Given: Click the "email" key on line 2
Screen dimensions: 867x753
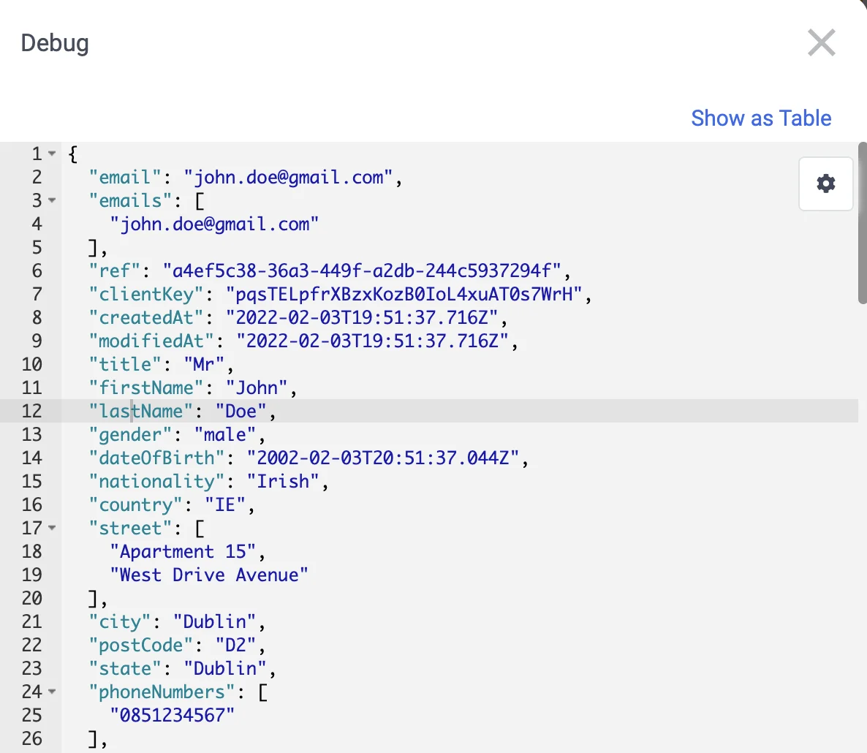Looking at the screenshot, I should point(126,178).
